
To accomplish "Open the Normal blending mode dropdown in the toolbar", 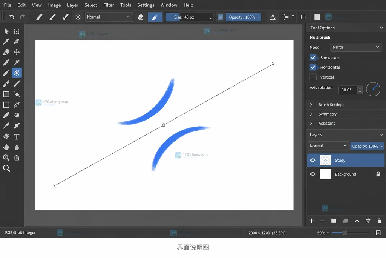I will click(109, 17).
